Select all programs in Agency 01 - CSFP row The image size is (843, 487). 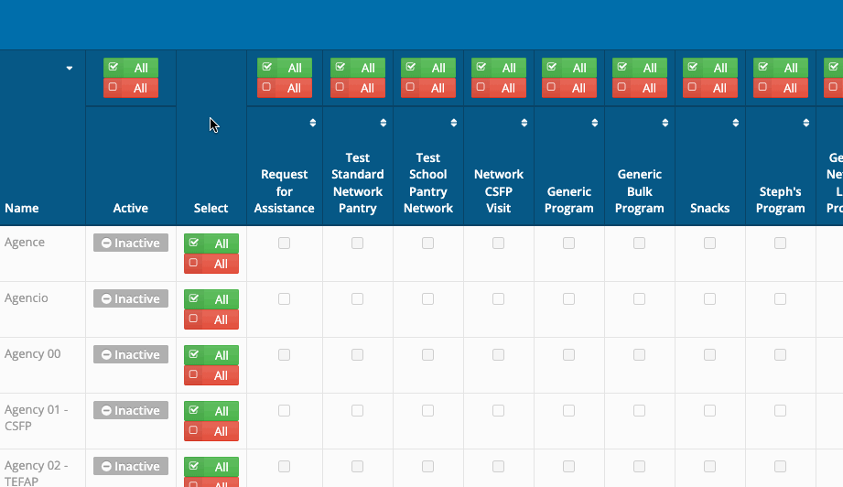pyautogui.click(x=211, y=411)
